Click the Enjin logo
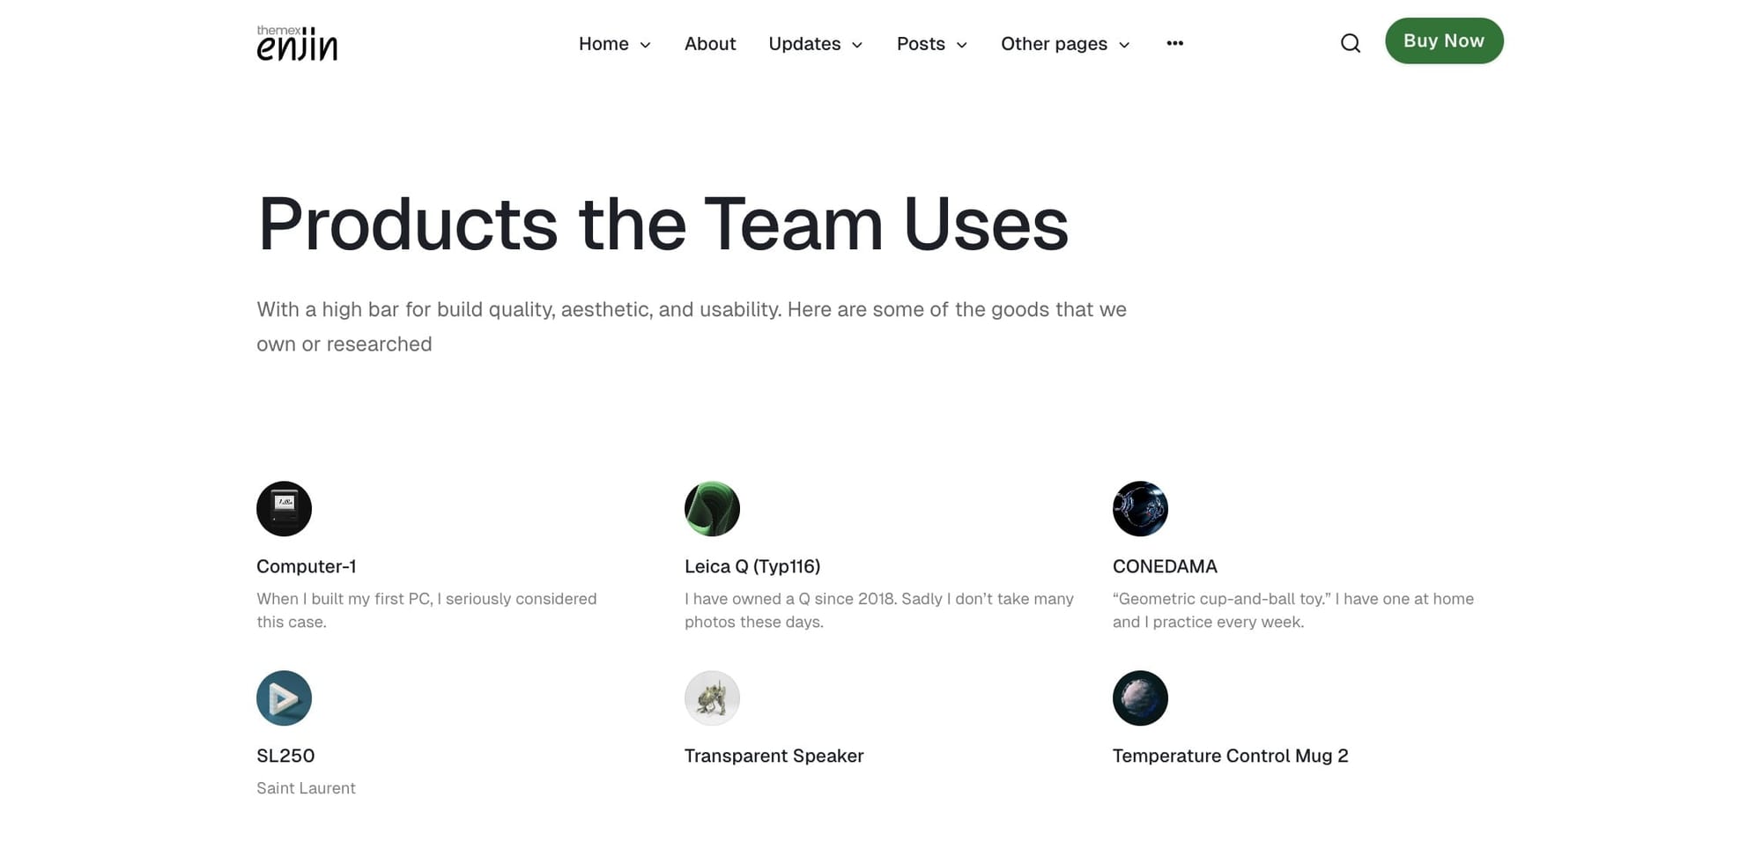This screenshot has width=1762, height=856. pos(297,42)
